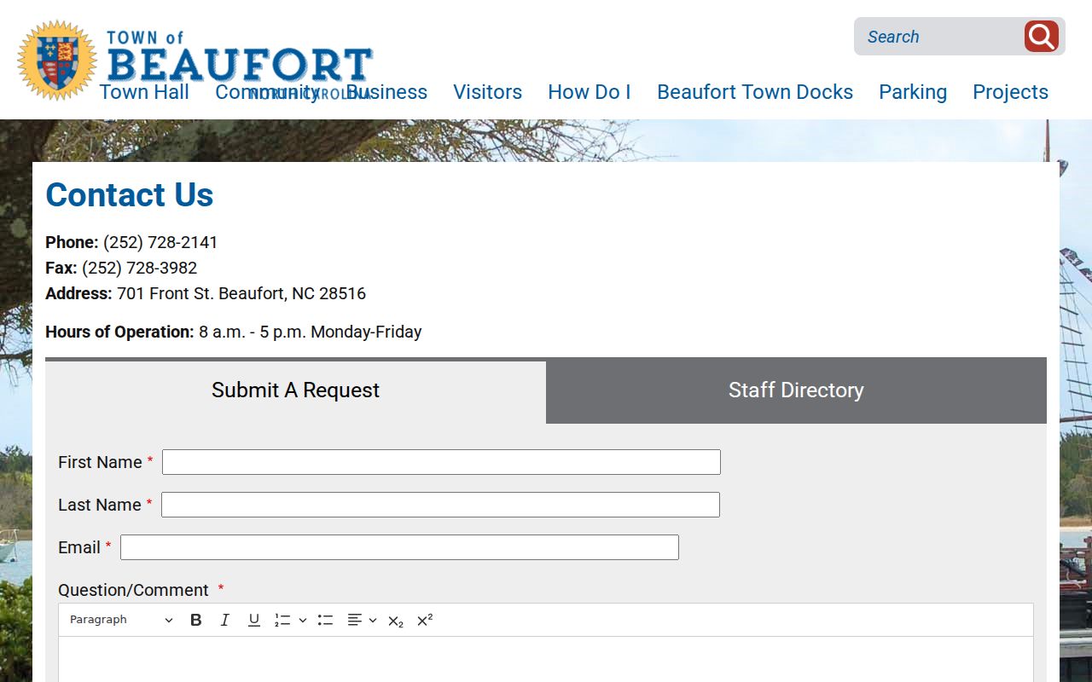Click the text alignment icon
This screenshot has width=1092, height=682.
pos(355,620)
